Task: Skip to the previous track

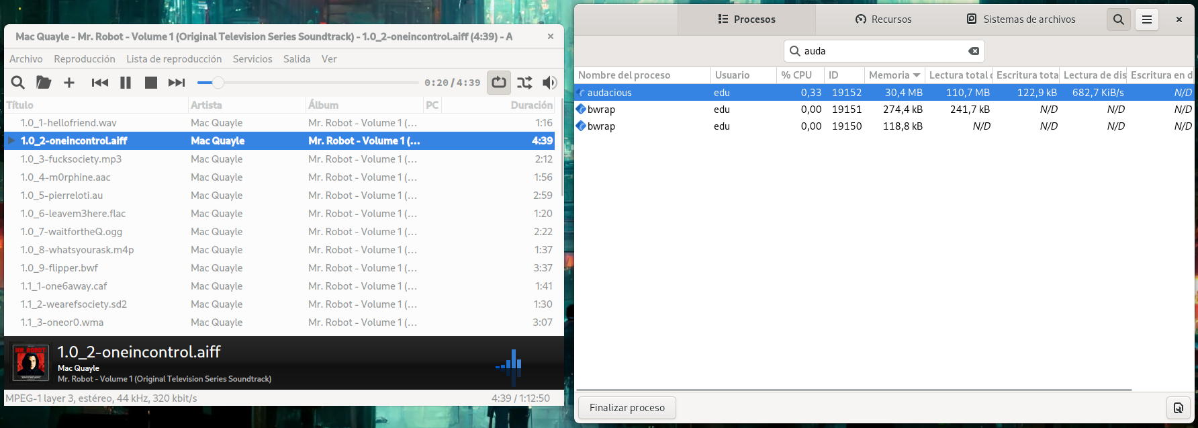Action: point(100,83)
